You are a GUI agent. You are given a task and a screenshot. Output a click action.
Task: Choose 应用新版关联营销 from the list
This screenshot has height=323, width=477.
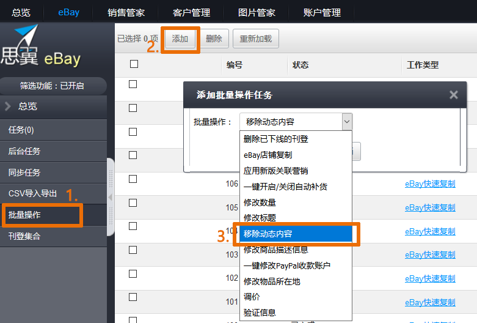296,171
